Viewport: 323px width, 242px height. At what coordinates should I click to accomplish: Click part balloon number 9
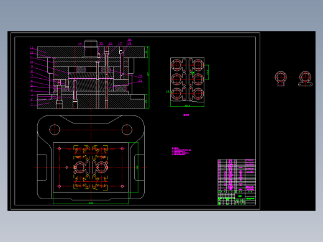click(x=32, y=66)
